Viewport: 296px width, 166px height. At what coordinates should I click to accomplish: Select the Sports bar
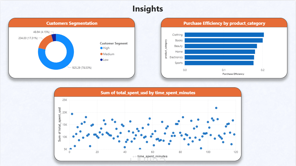click(x=219, y=63)
